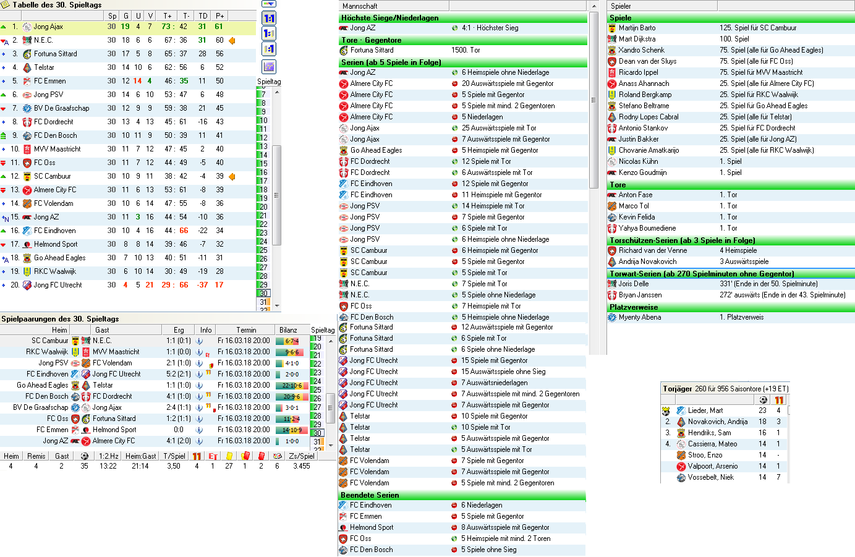Click the orange arrow marker beside N.E.C. row
This screenshot has width=855, height=557.
(232, 40)
